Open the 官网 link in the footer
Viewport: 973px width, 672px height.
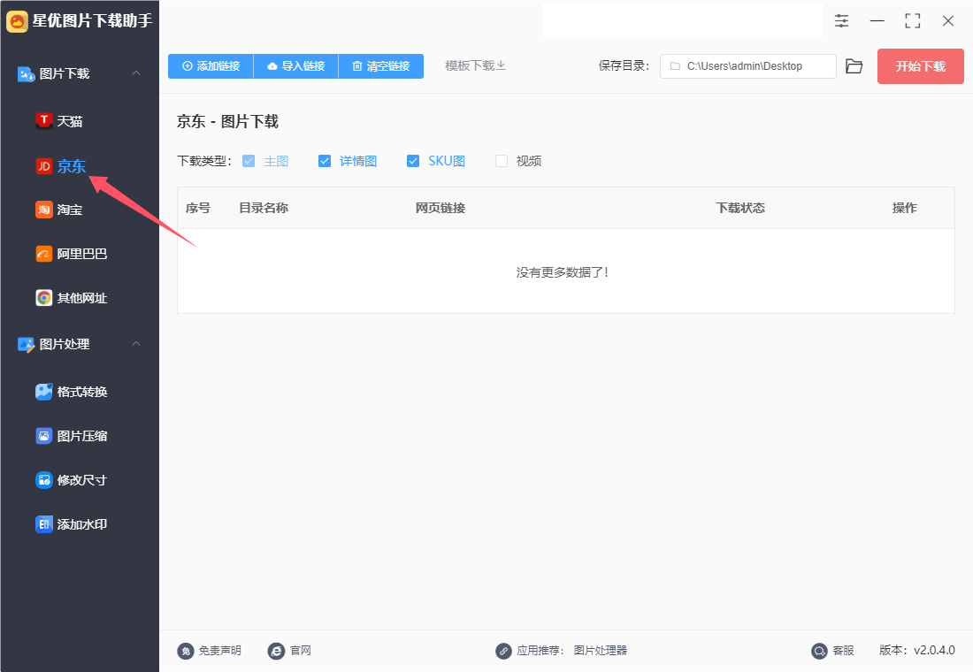301,650
